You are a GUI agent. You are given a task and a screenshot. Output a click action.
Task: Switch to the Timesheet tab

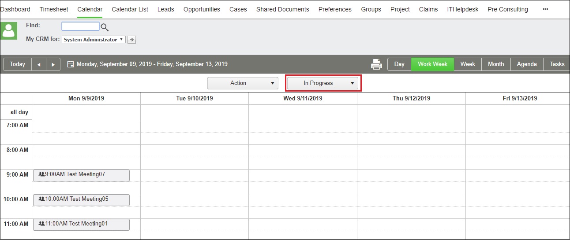(x=54, y=9)
